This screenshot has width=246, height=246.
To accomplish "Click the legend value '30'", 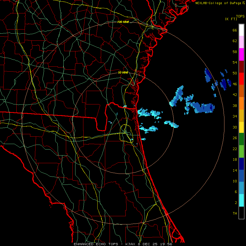I will point(235,127).
